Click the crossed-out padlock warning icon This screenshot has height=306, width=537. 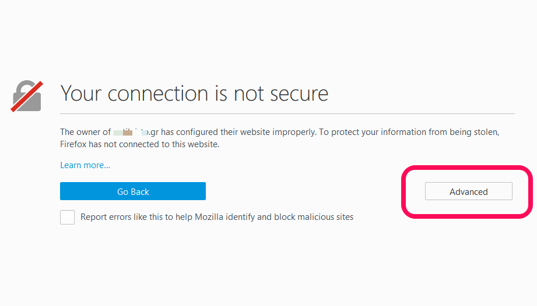[27, 96]
